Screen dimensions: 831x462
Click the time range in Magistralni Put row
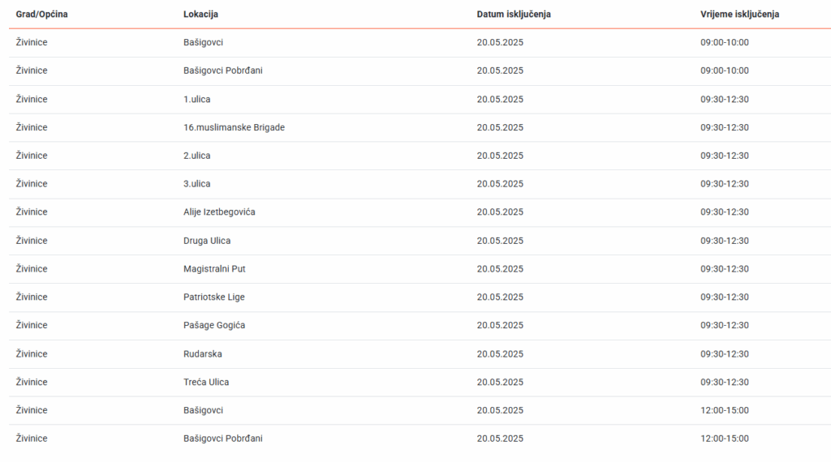pos(725,269)
